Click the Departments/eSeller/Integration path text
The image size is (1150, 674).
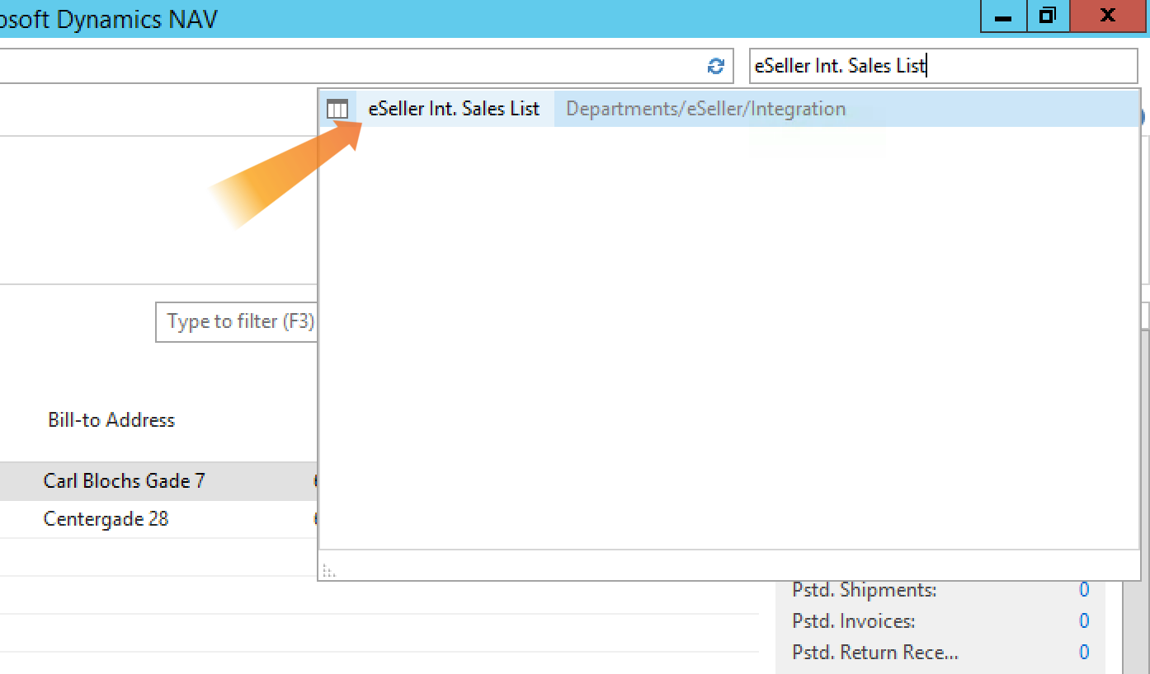(705, 109)
